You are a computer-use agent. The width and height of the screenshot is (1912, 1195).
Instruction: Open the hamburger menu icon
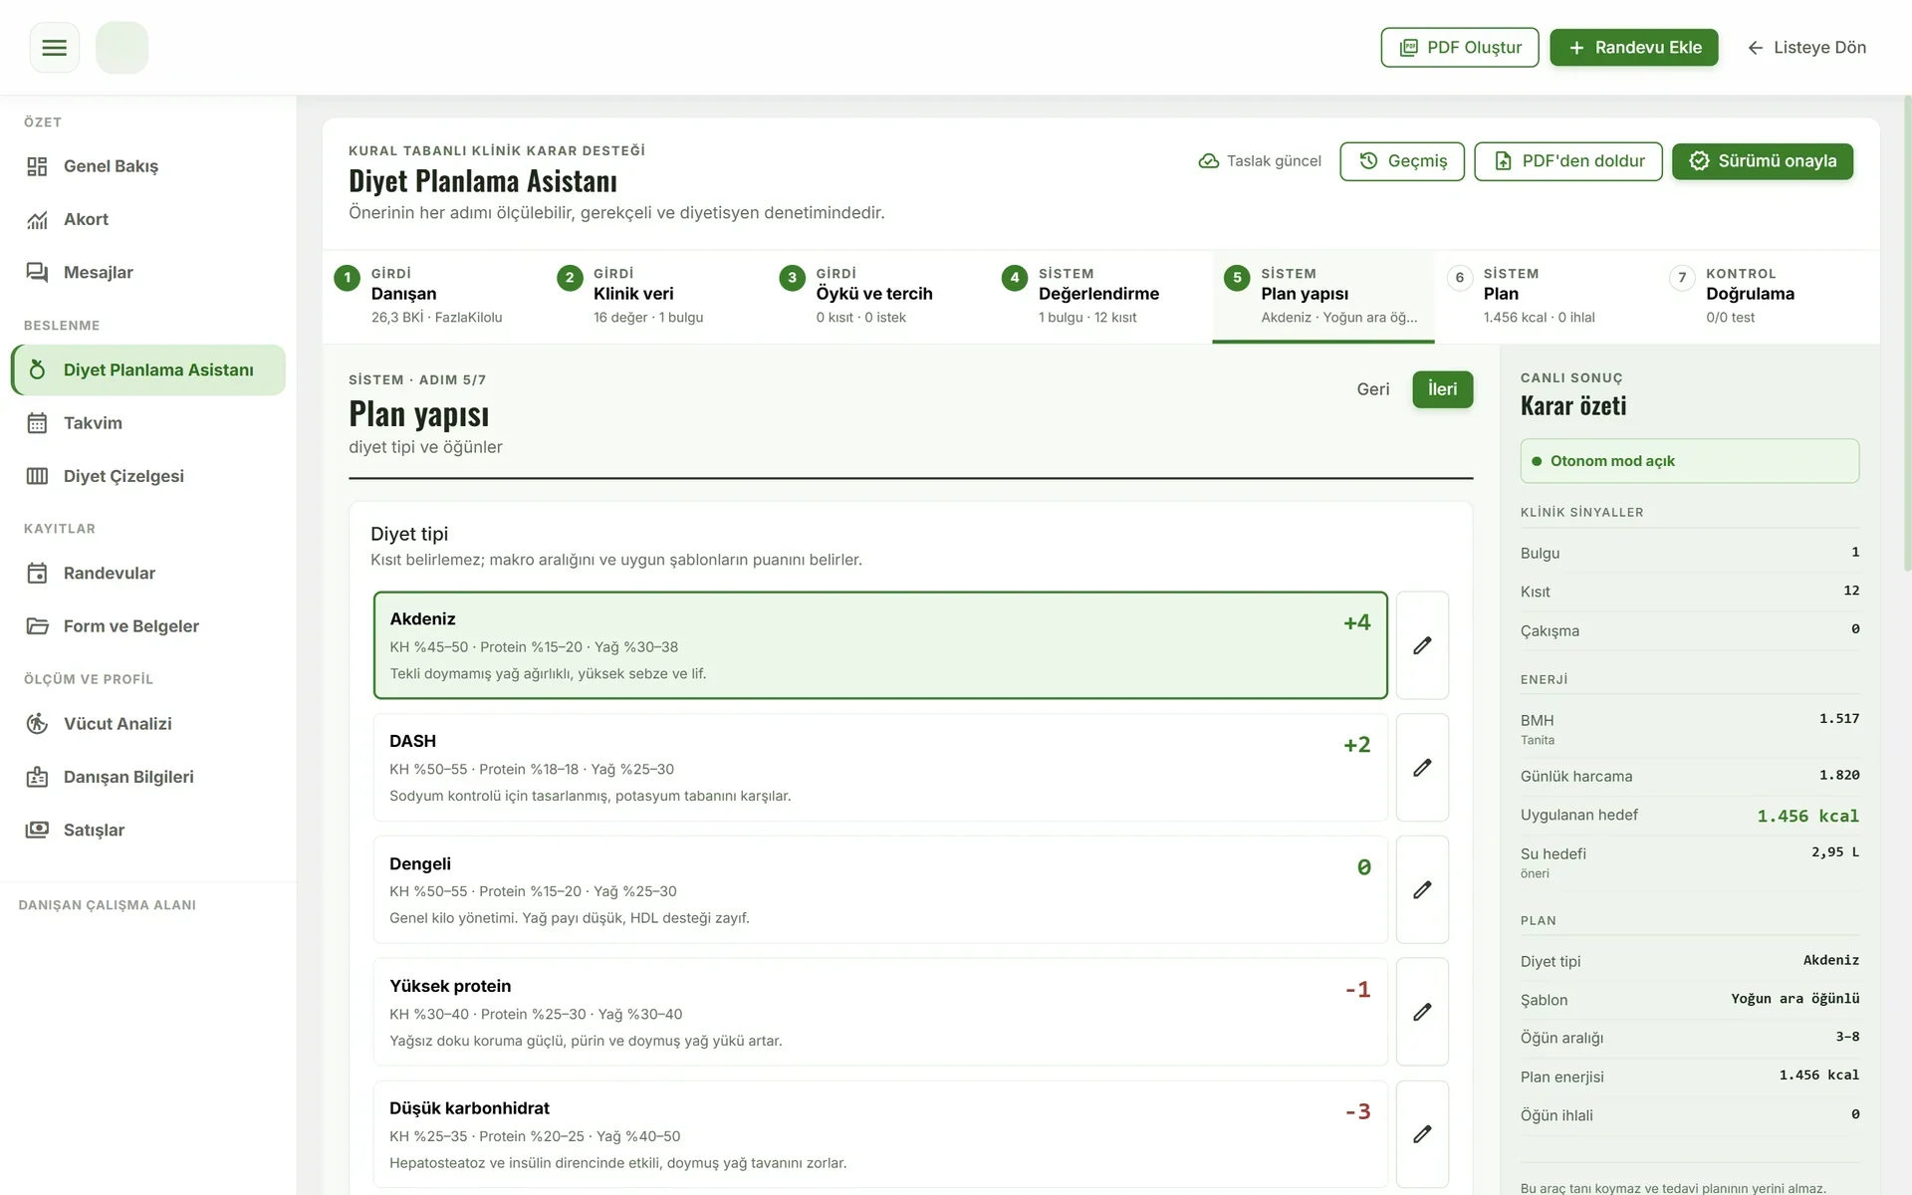coord(55,48)
